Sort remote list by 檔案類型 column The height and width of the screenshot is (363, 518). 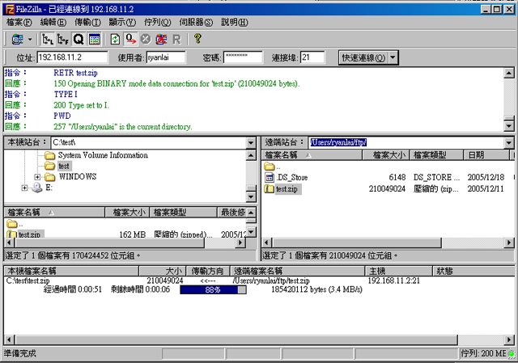(x=436, y=155)
